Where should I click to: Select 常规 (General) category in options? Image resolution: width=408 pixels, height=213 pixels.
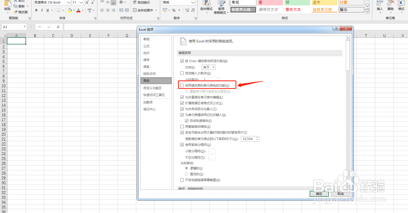pyautogui.click(x=146, y=39)
